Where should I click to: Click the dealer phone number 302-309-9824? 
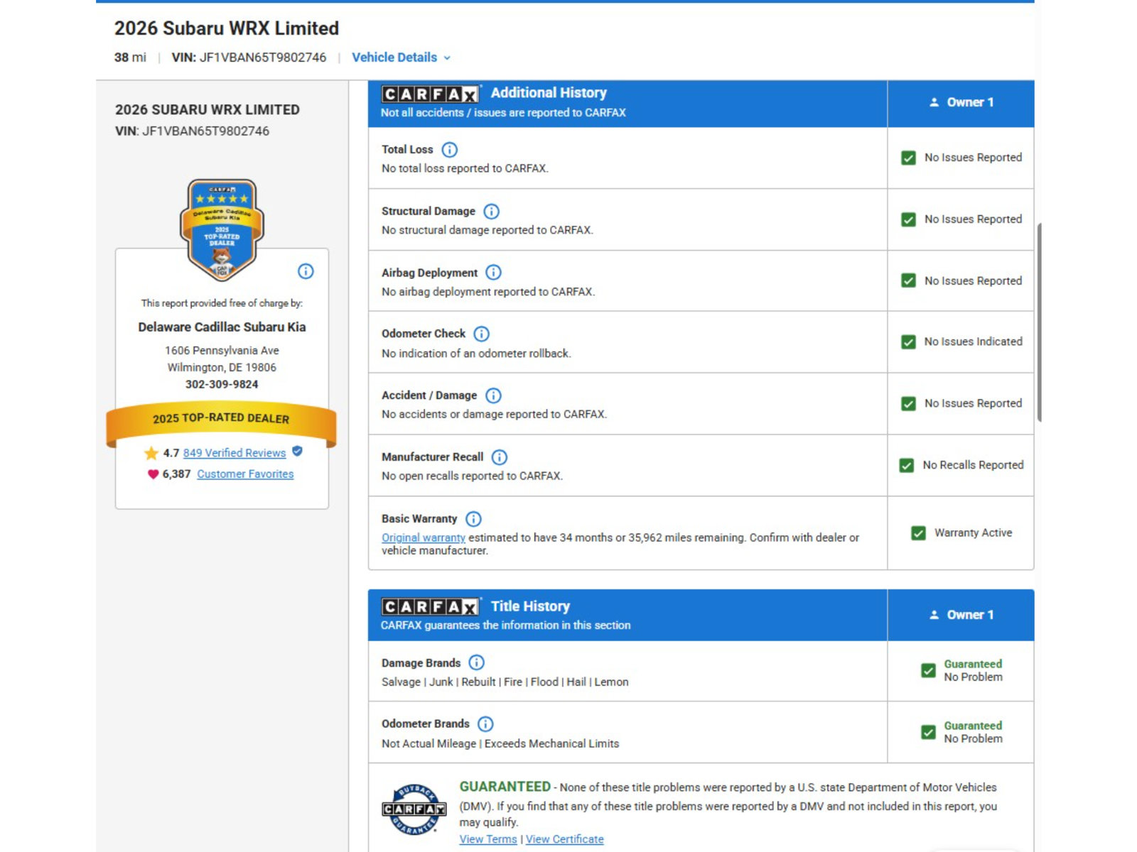(222, 384)
